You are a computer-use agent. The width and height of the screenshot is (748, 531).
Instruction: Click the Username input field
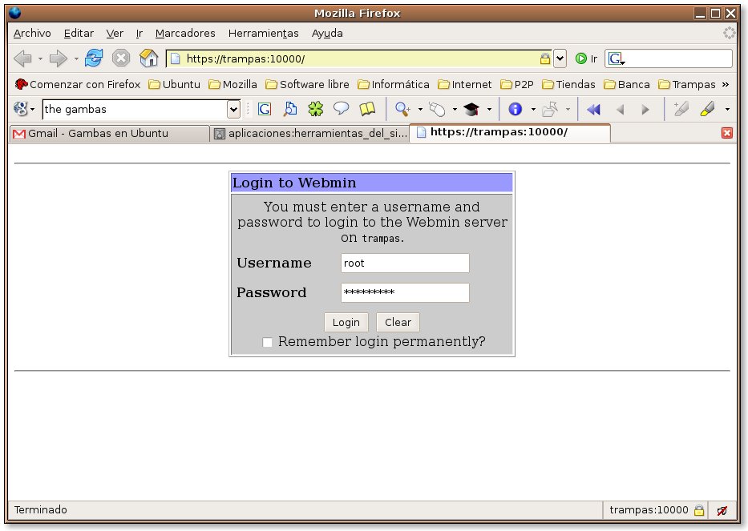(405, 263)
